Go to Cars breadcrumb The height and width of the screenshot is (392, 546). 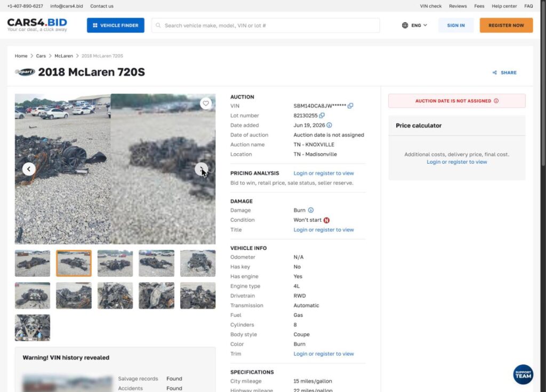click(x=41, y=56)
